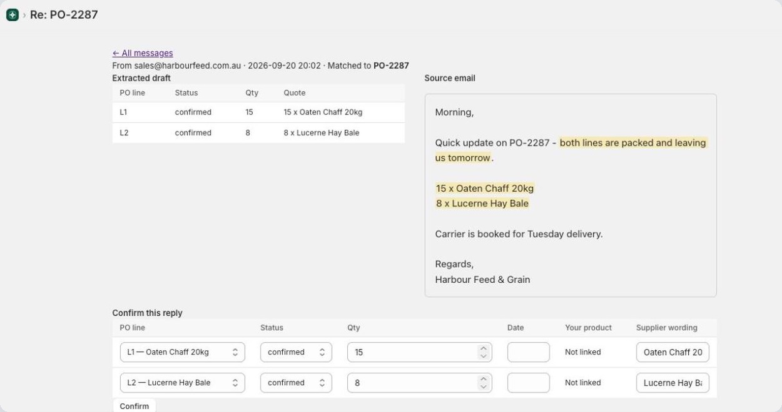Click the Your product column header
782x412 pixels.
point(588,328)
